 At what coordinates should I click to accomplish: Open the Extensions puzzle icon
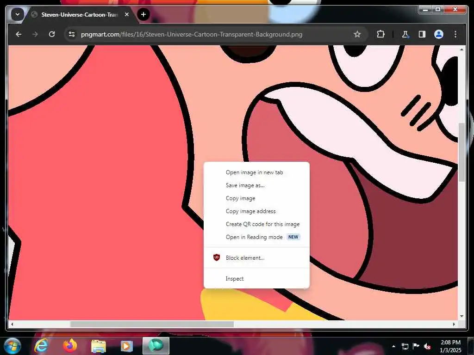pos(380,34)
